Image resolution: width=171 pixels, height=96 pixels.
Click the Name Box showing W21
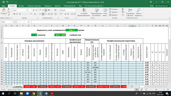point(7,22)
